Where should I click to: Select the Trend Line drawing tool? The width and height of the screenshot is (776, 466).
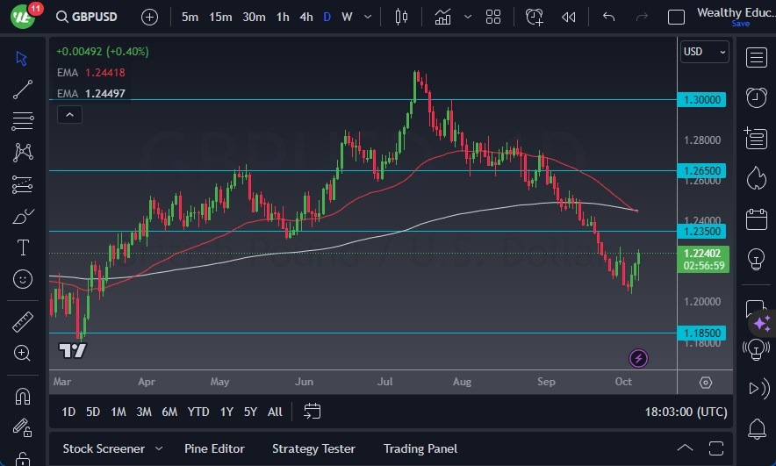(x=23, y=89)
